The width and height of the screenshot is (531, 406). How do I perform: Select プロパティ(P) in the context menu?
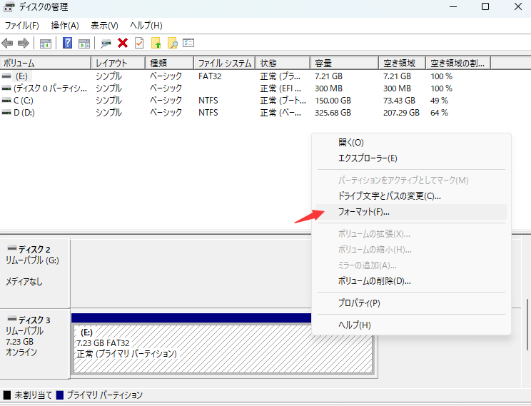point(359,303)
